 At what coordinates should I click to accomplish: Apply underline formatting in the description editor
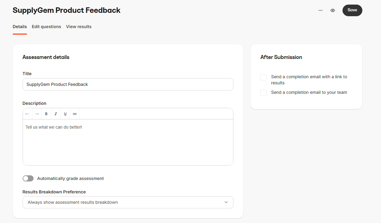click(65, 114)
